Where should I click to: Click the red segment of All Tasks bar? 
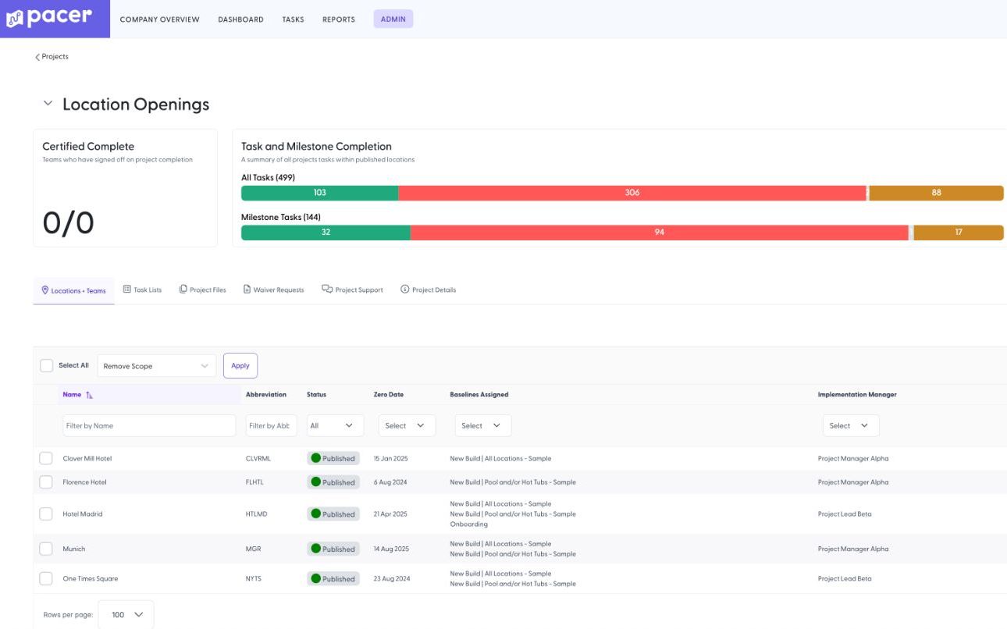point(632,193)
